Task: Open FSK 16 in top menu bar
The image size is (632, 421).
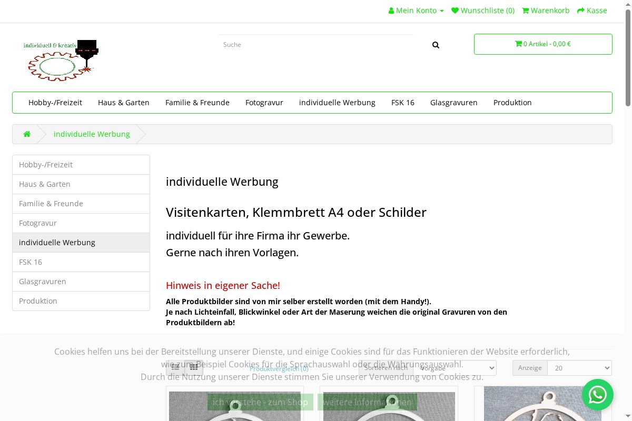Action: 403,103
